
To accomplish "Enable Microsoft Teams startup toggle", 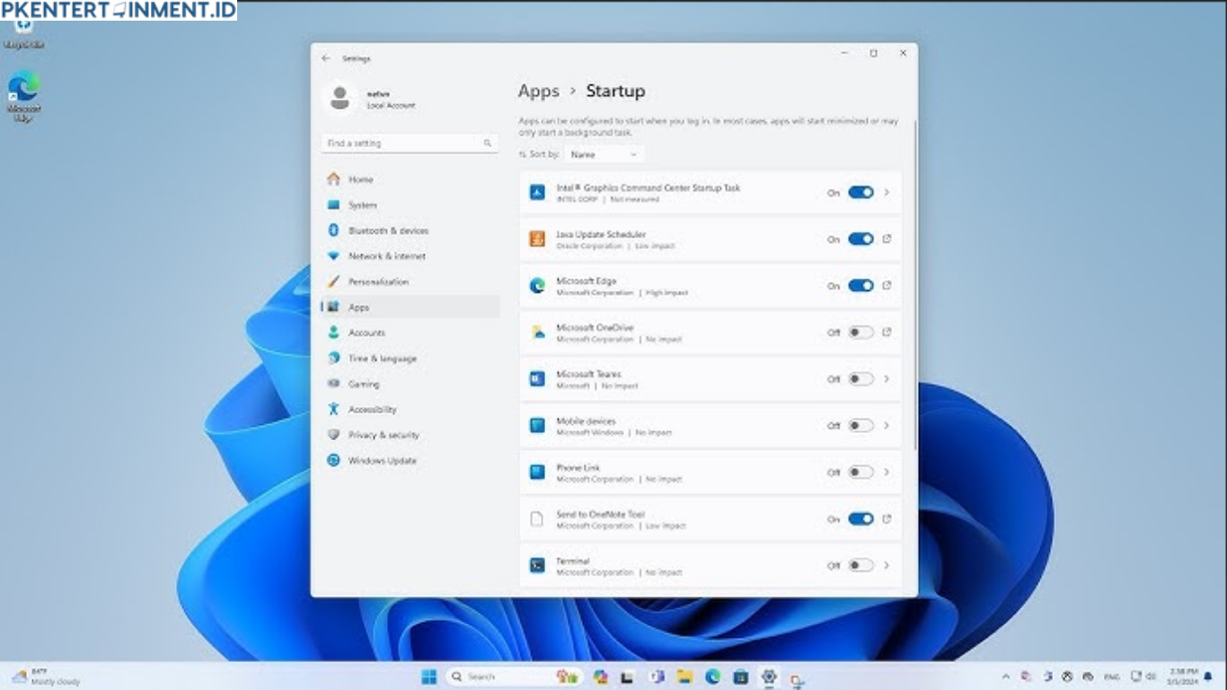I will point(861,379).
